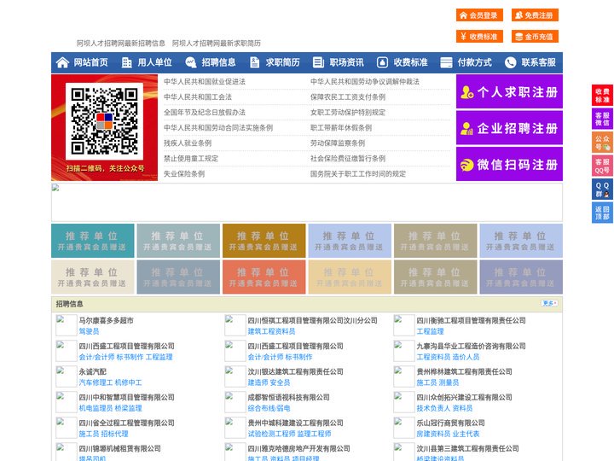This screenshot has height=461, width=614.
Task: Open 女职工劳动保护特别规定 link
Action: [348, 113]
